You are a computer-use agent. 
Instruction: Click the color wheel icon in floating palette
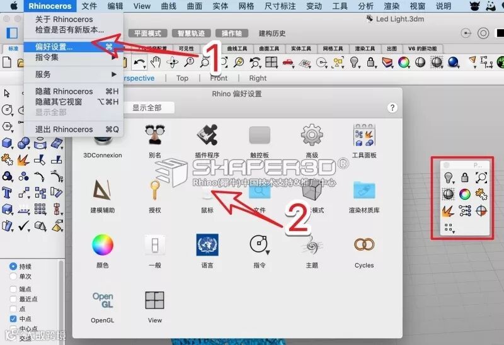(465, 194)
